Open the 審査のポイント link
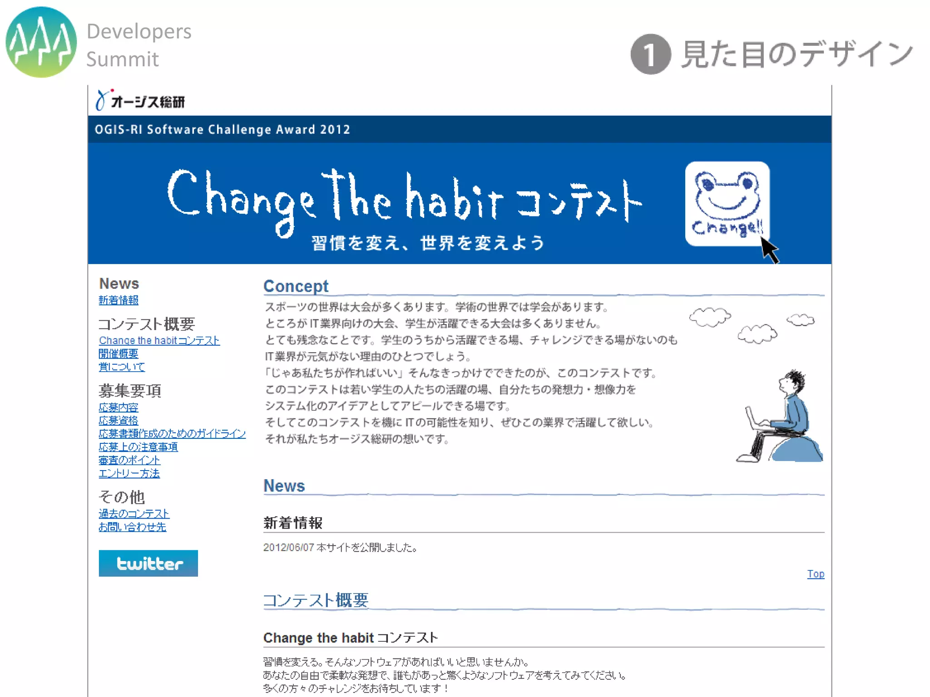 pyautogui.click(x=129, y=460)
